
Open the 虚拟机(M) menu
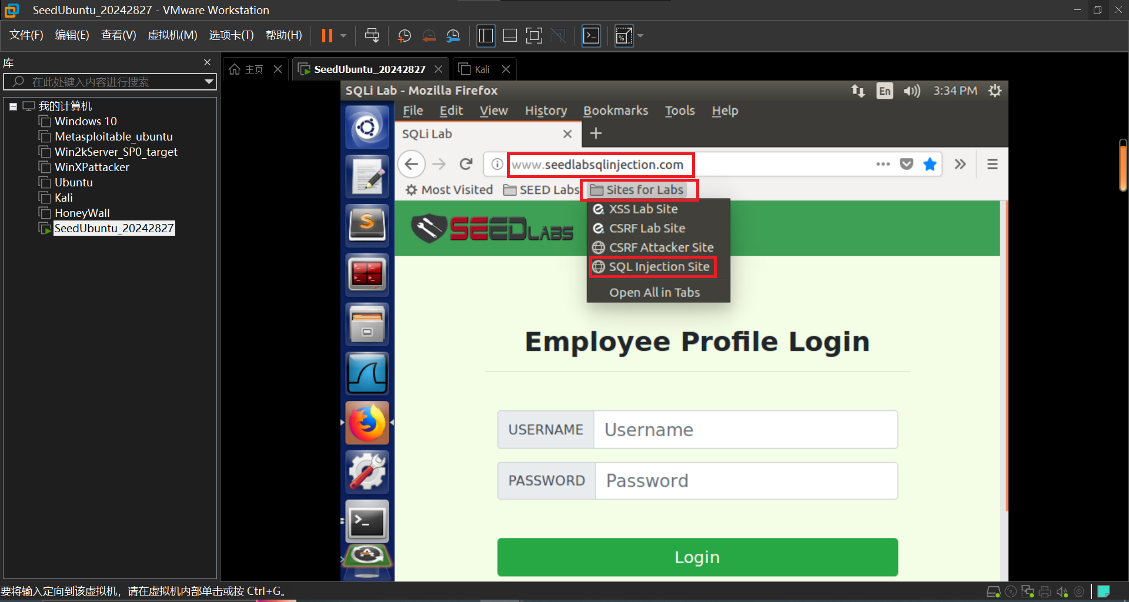(x=172, y=35)
